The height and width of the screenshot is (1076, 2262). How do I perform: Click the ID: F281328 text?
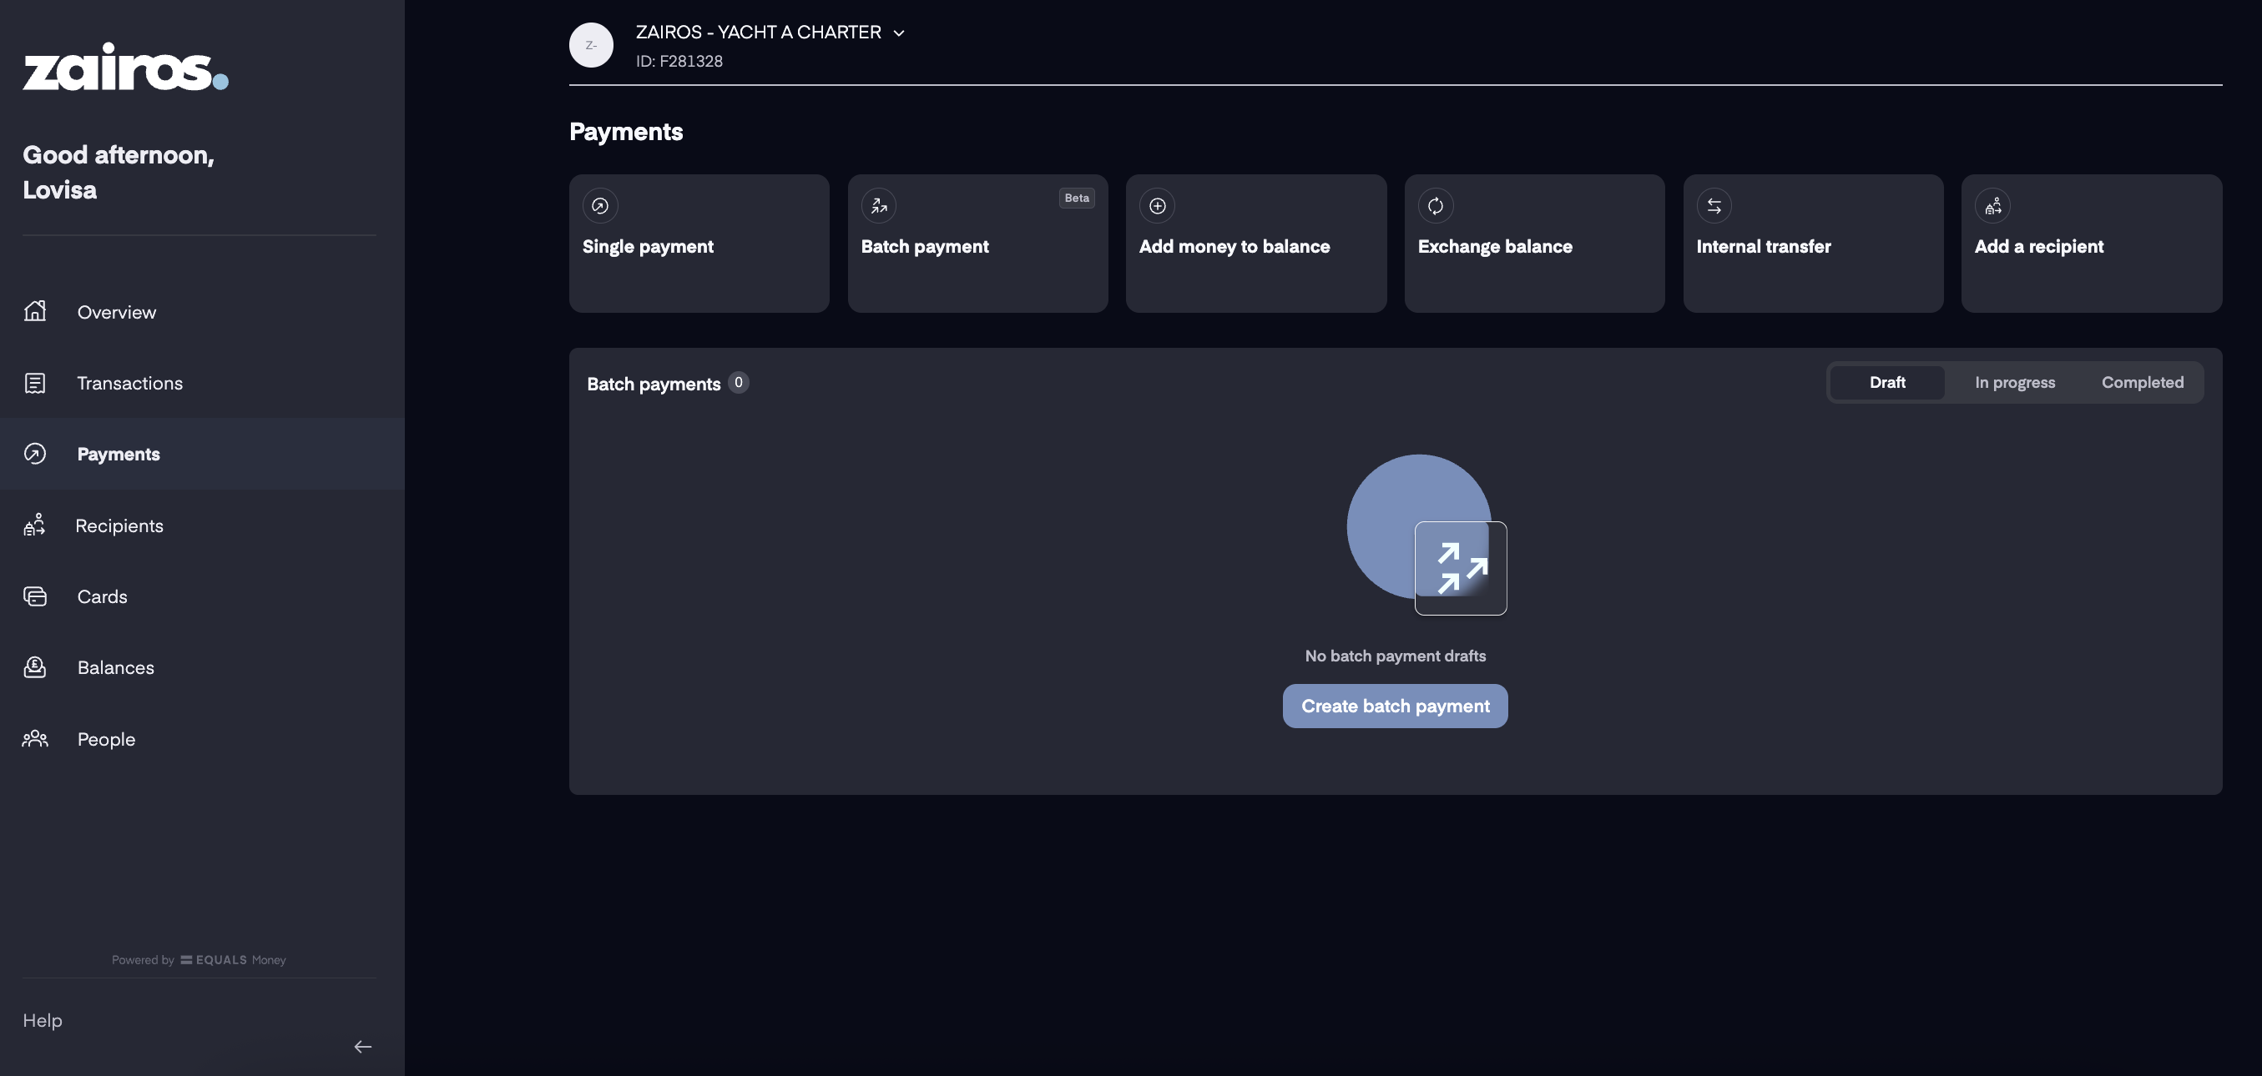click(x=679, y=62)
